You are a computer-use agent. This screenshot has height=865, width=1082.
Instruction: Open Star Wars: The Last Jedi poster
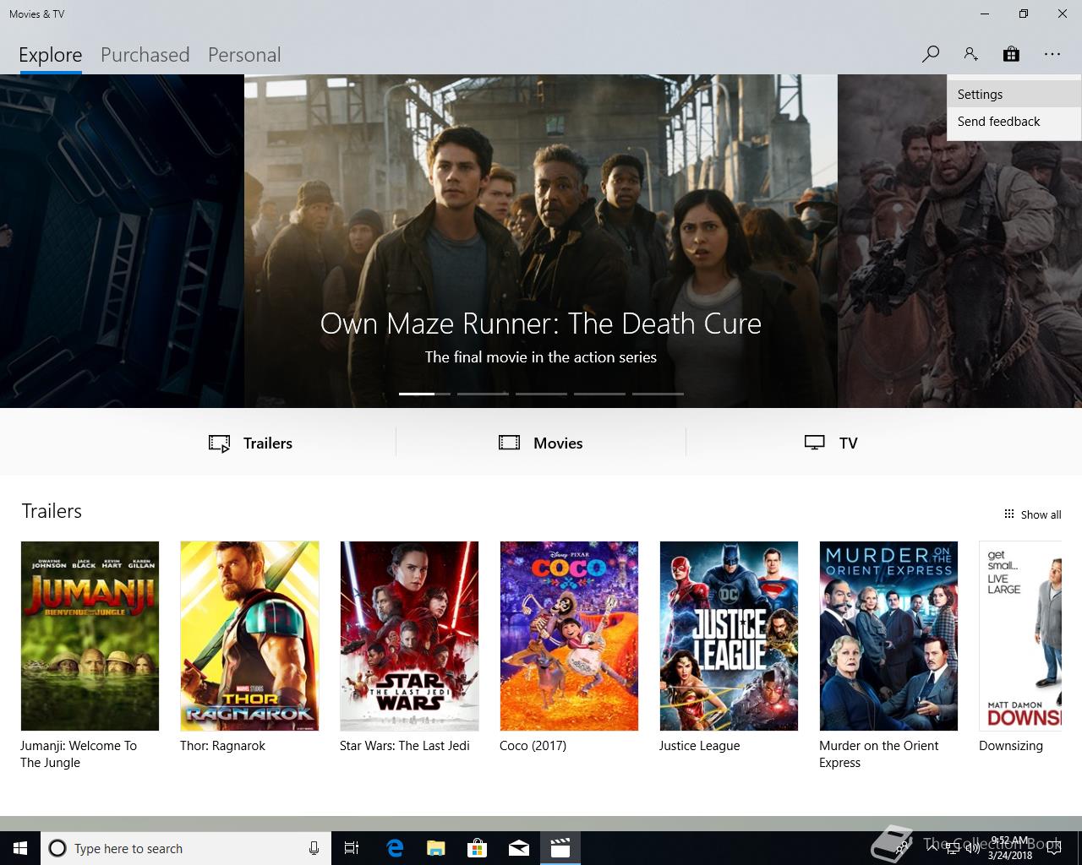click(409, 636)
